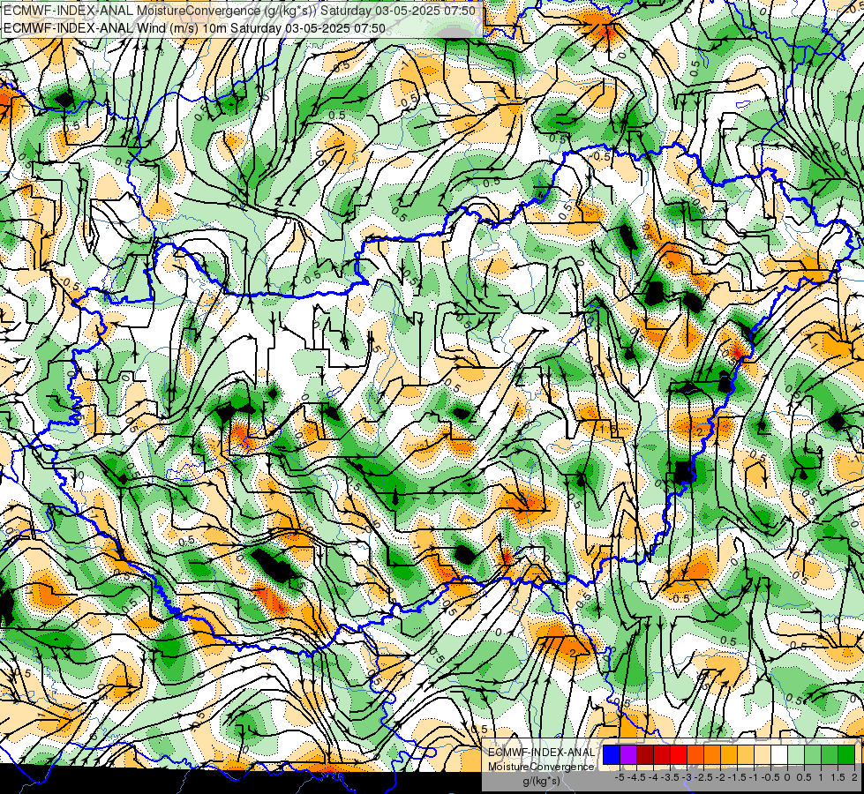Screen dimensions: 864x794
Task: Click the Wind 10m title line at top
Action: (194, 28)
